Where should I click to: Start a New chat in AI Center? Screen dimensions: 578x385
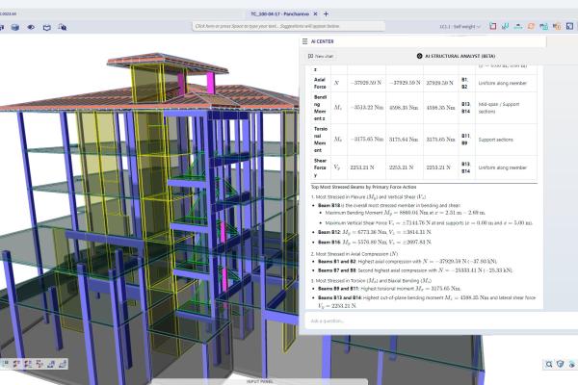point(321,56)
